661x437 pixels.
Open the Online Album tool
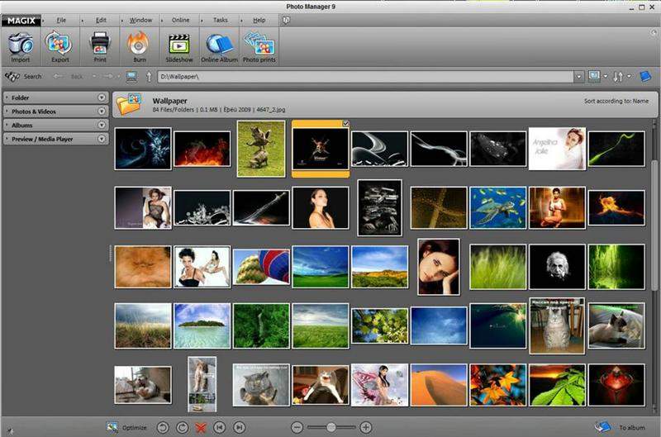pos(219,45)
